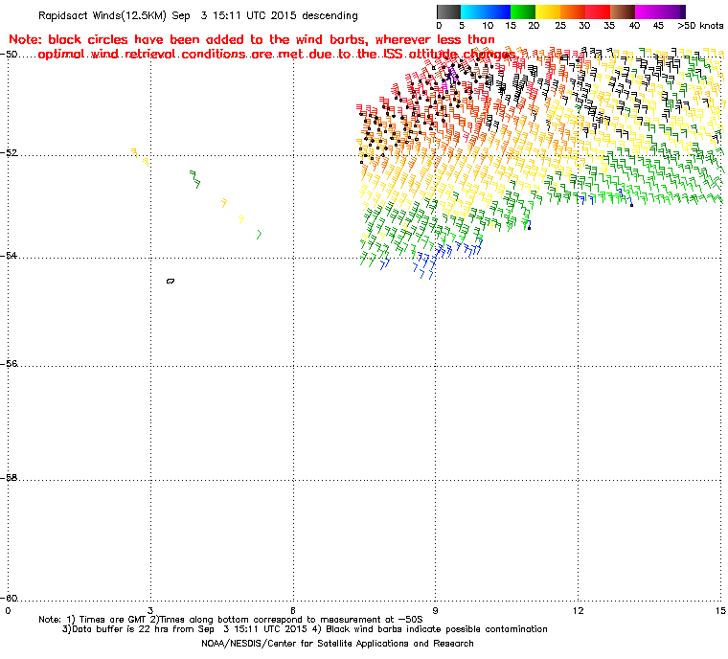Click the red 30-35 knots legend segment
Screen dimensions: 728x659
598,11
